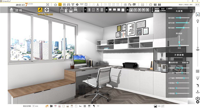Click the fit-to-view frame icon in top toolbar
The image size is (200, 108).
pos(48,5)
